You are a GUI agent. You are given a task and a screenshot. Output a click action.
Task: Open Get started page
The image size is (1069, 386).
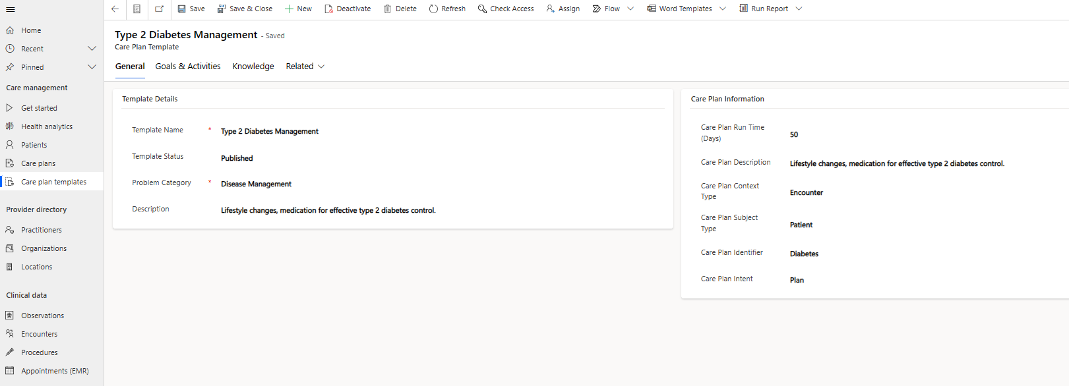pos(51,108)
